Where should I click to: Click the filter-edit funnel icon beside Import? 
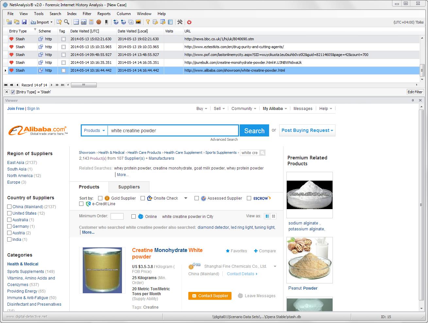(x=59, y=22)
